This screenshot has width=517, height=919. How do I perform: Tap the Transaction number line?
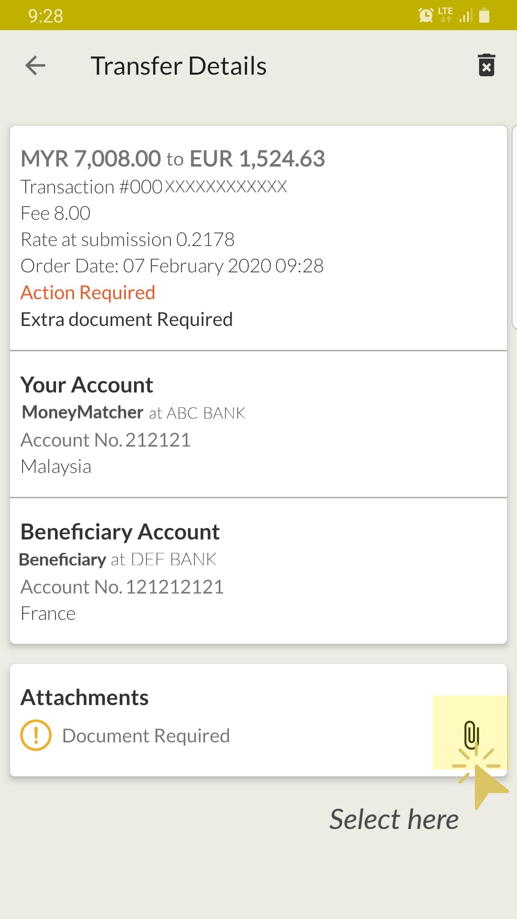coord(154,187)
